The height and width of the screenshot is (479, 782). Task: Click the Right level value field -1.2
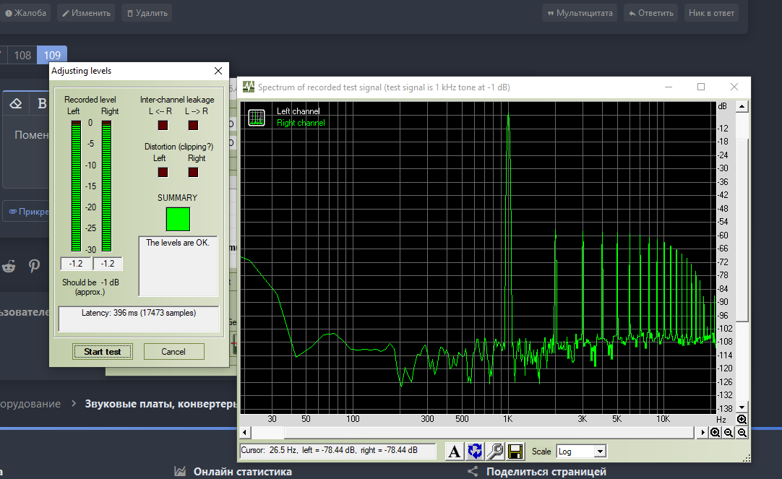[108, 264]
